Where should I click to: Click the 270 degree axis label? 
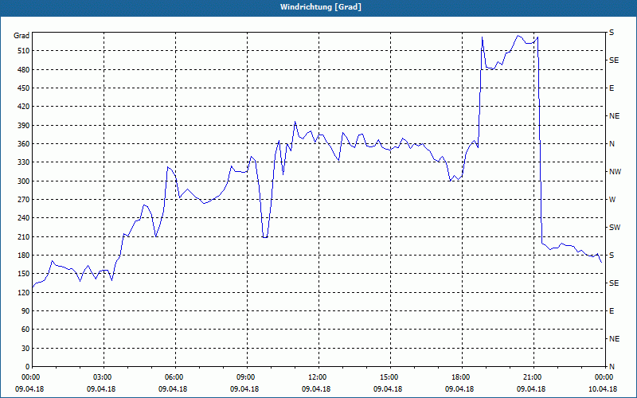24,200
